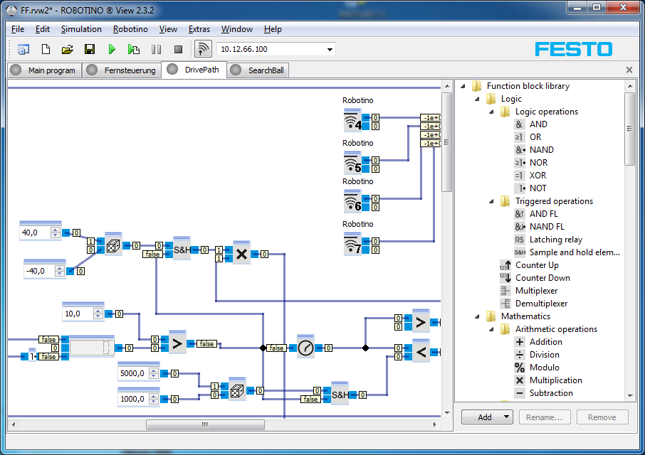Increment the 40,0 constant value
Screen dimensions: 645x455
(x=55, y=230)
